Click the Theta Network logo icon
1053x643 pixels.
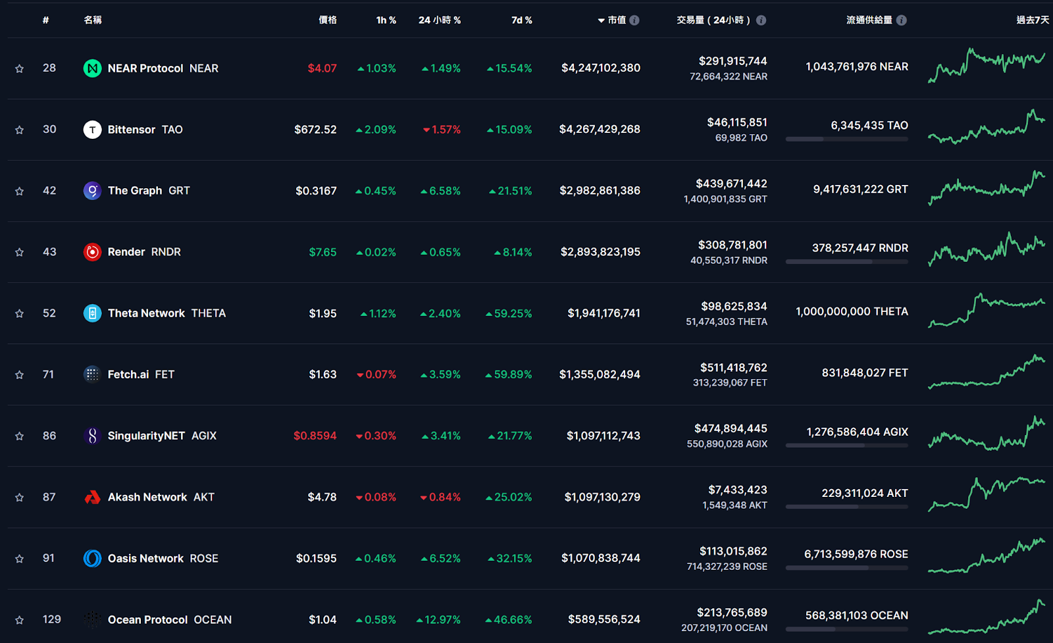click(92, 313)
